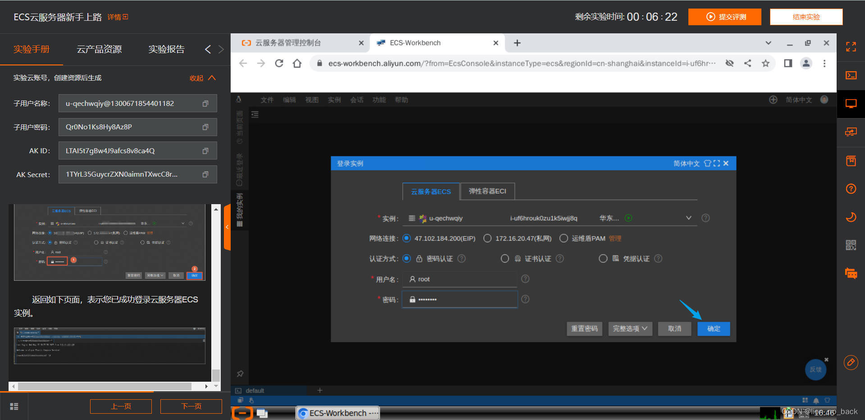Go to 上一页 of manual
Viewport: 865px width, 420px height.
(121, 406)
